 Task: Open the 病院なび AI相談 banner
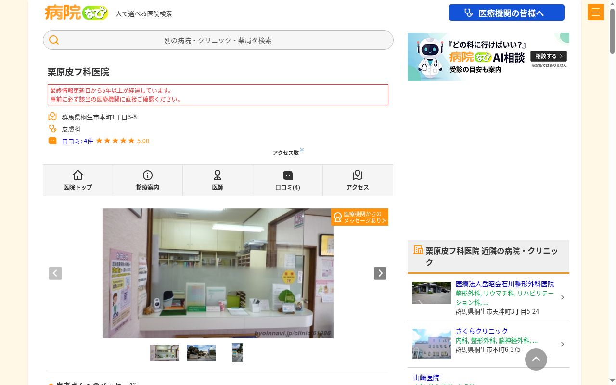(x=488, y=57)
